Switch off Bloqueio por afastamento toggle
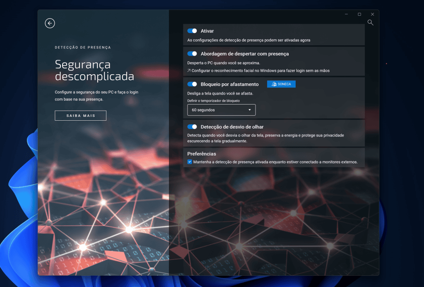The height and width of the screenshot is (287, 424). [x=192, y=84]
